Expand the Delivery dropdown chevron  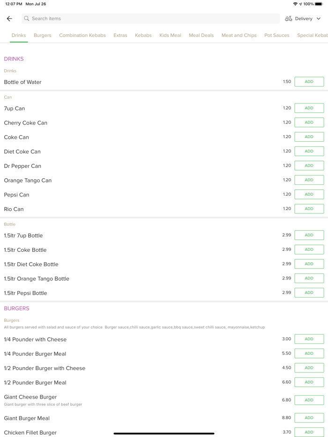click(319, 19)
